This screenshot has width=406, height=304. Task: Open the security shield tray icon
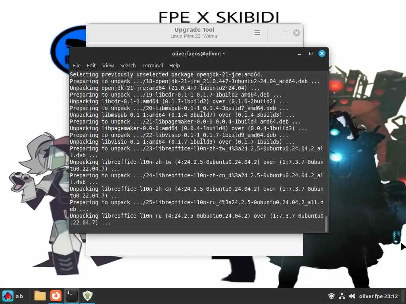(331, 296)
